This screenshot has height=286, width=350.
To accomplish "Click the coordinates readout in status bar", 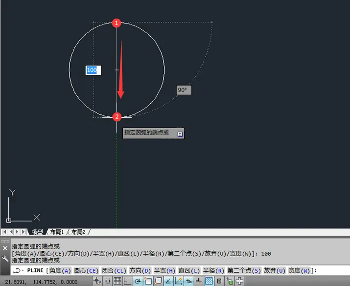I will [41, 282].
